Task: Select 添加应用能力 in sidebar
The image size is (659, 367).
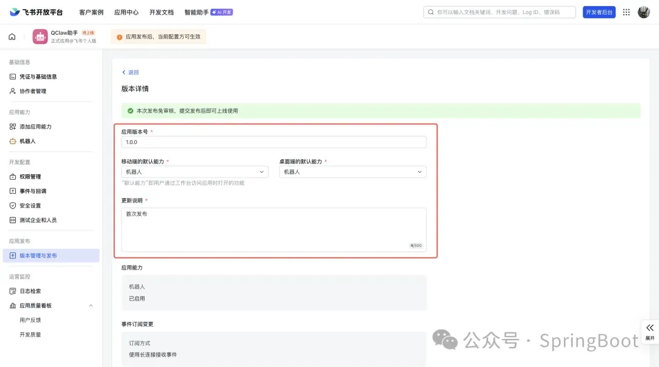Action: pos(35,127)
